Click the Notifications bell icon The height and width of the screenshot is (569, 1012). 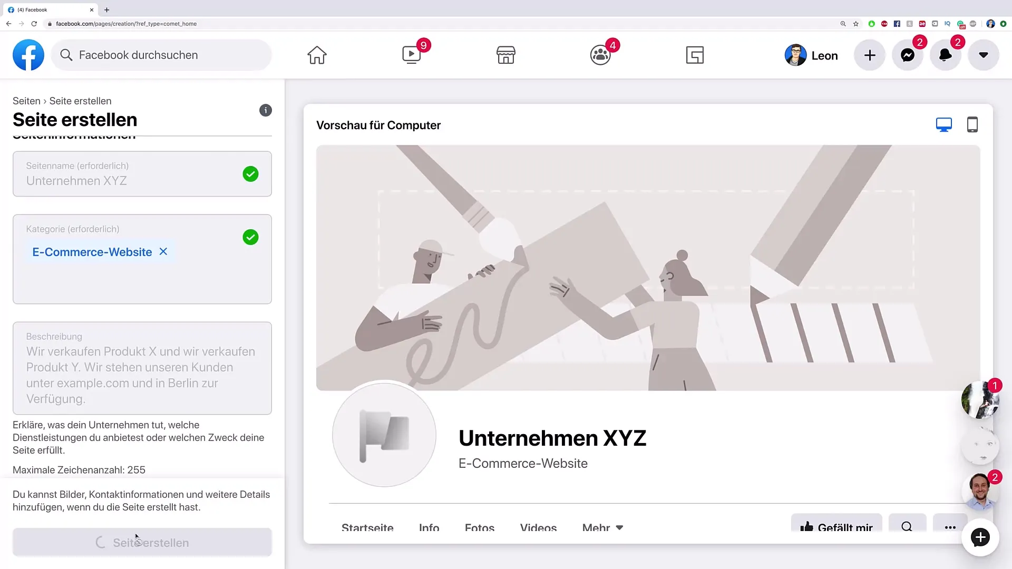(946, 55)
